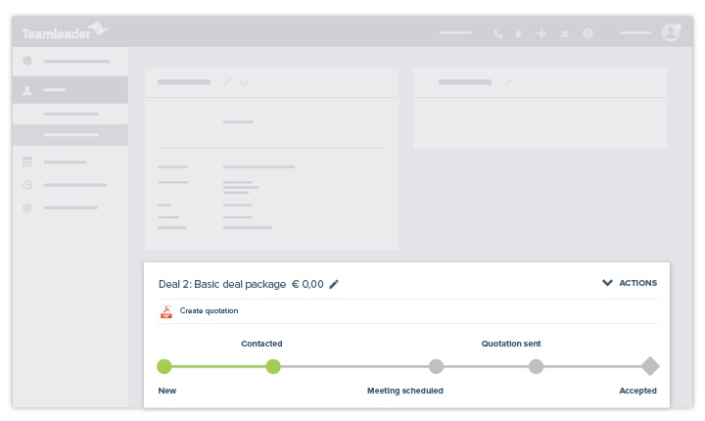Expand the chevron in left panel header
The image size is (705, 421).
(244, 83)
